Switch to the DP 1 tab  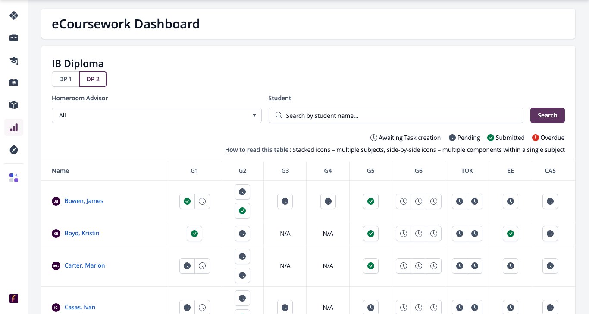click(66, 79)
